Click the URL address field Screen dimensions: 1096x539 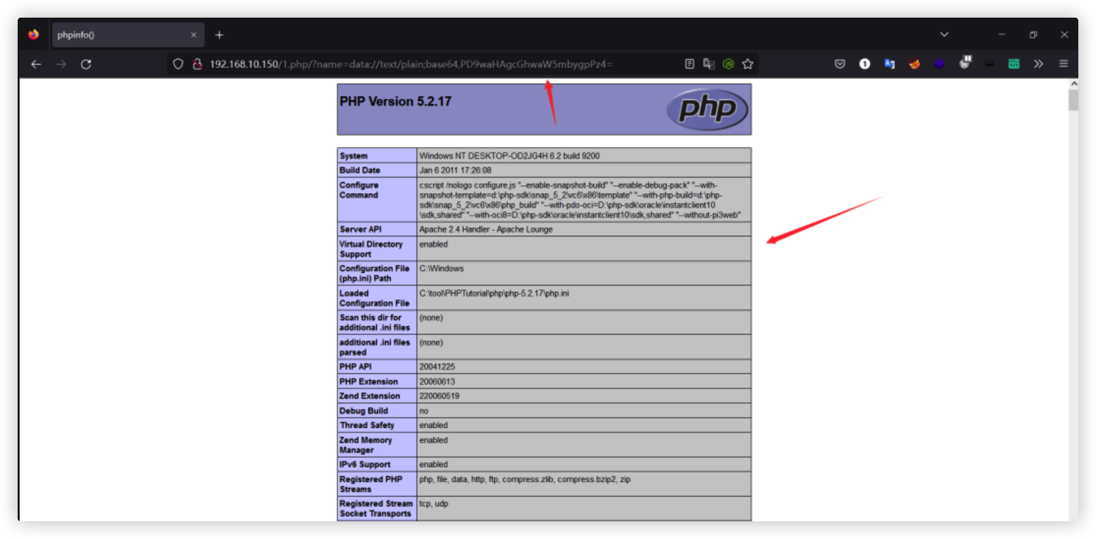click(410, 64)
